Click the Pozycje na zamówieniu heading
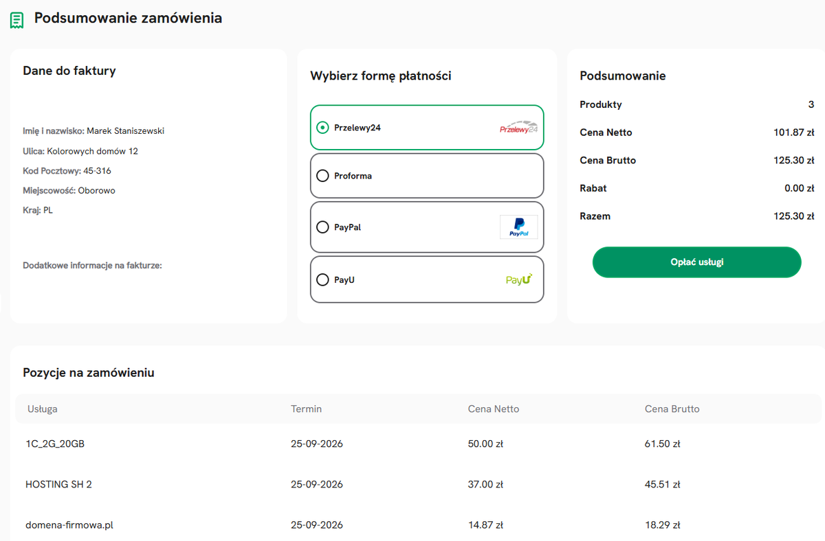Image resolution: width=825 pixels, height=541 pixels. 89,373
